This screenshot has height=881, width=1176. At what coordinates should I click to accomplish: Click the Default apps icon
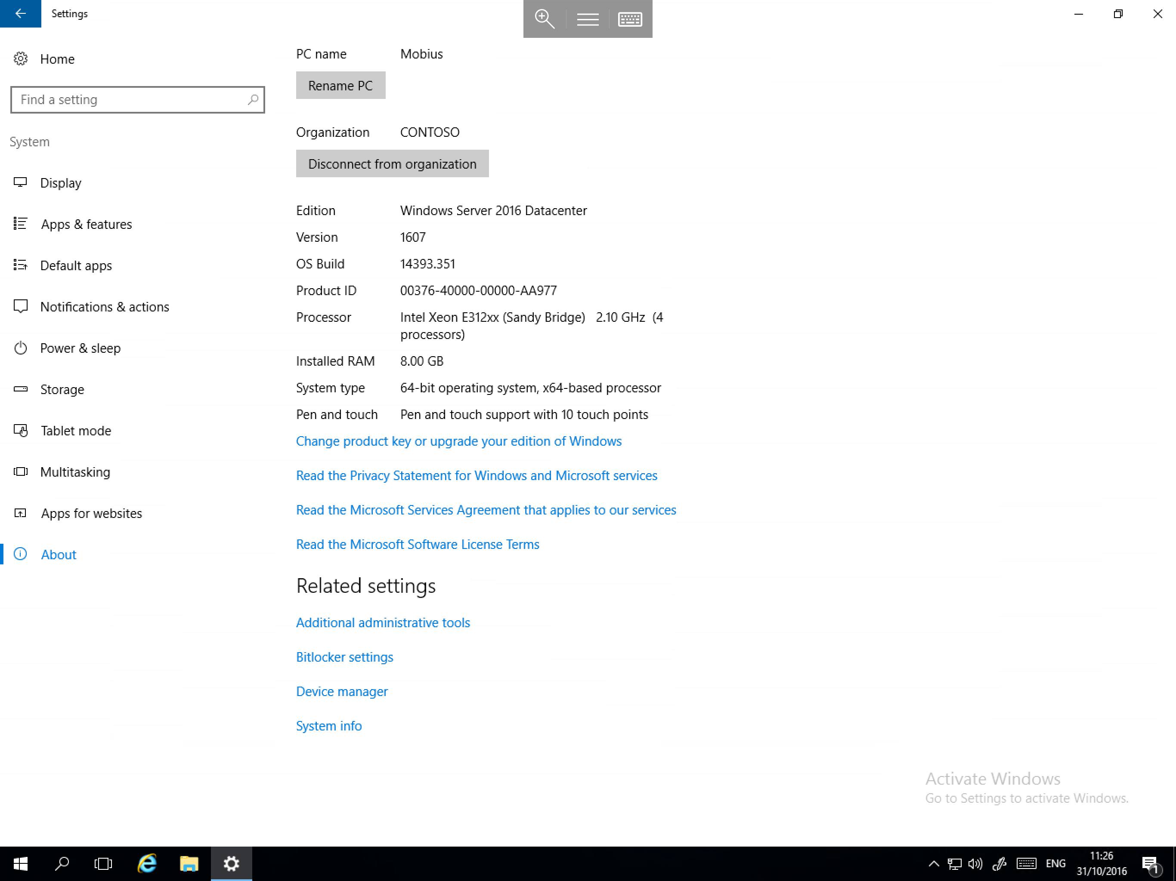pyautogui.click(x=20, y=265)
